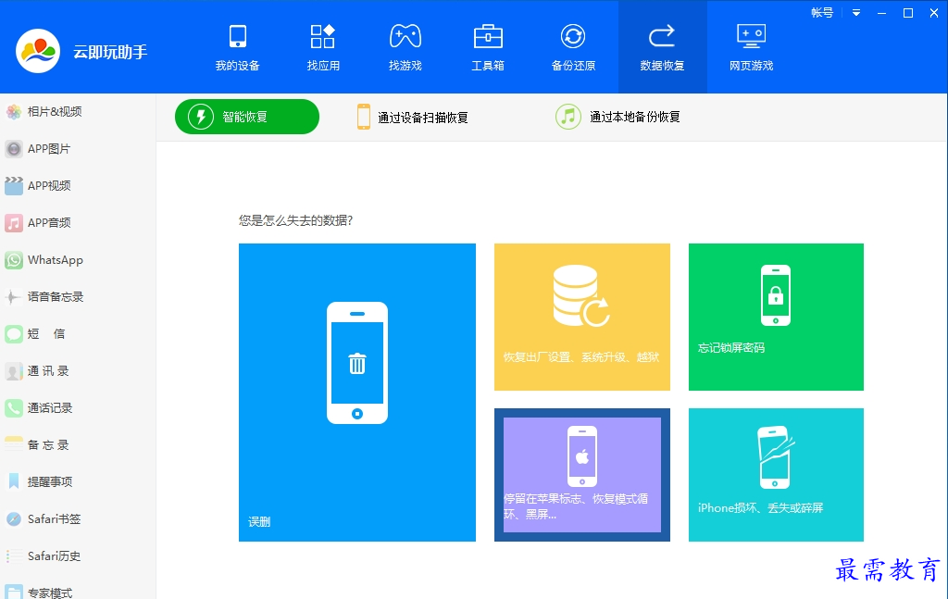Switch to 智能恢复 smart recovery tab
Image resolution: width=948 pixels, height=599 pixels.
point(246,117)
